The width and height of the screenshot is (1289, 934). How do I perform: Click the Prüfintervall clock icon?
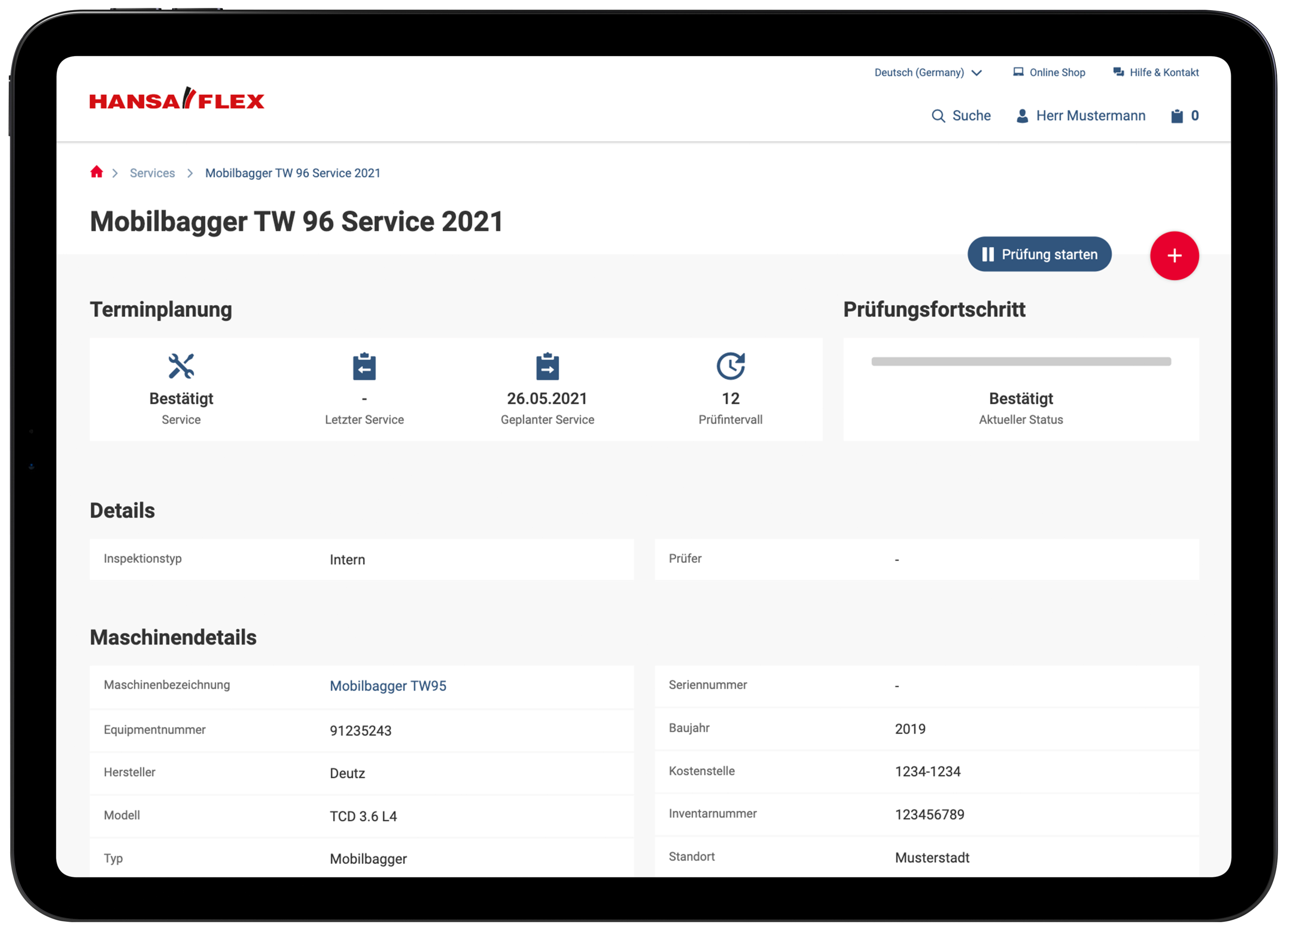(731, 366)
